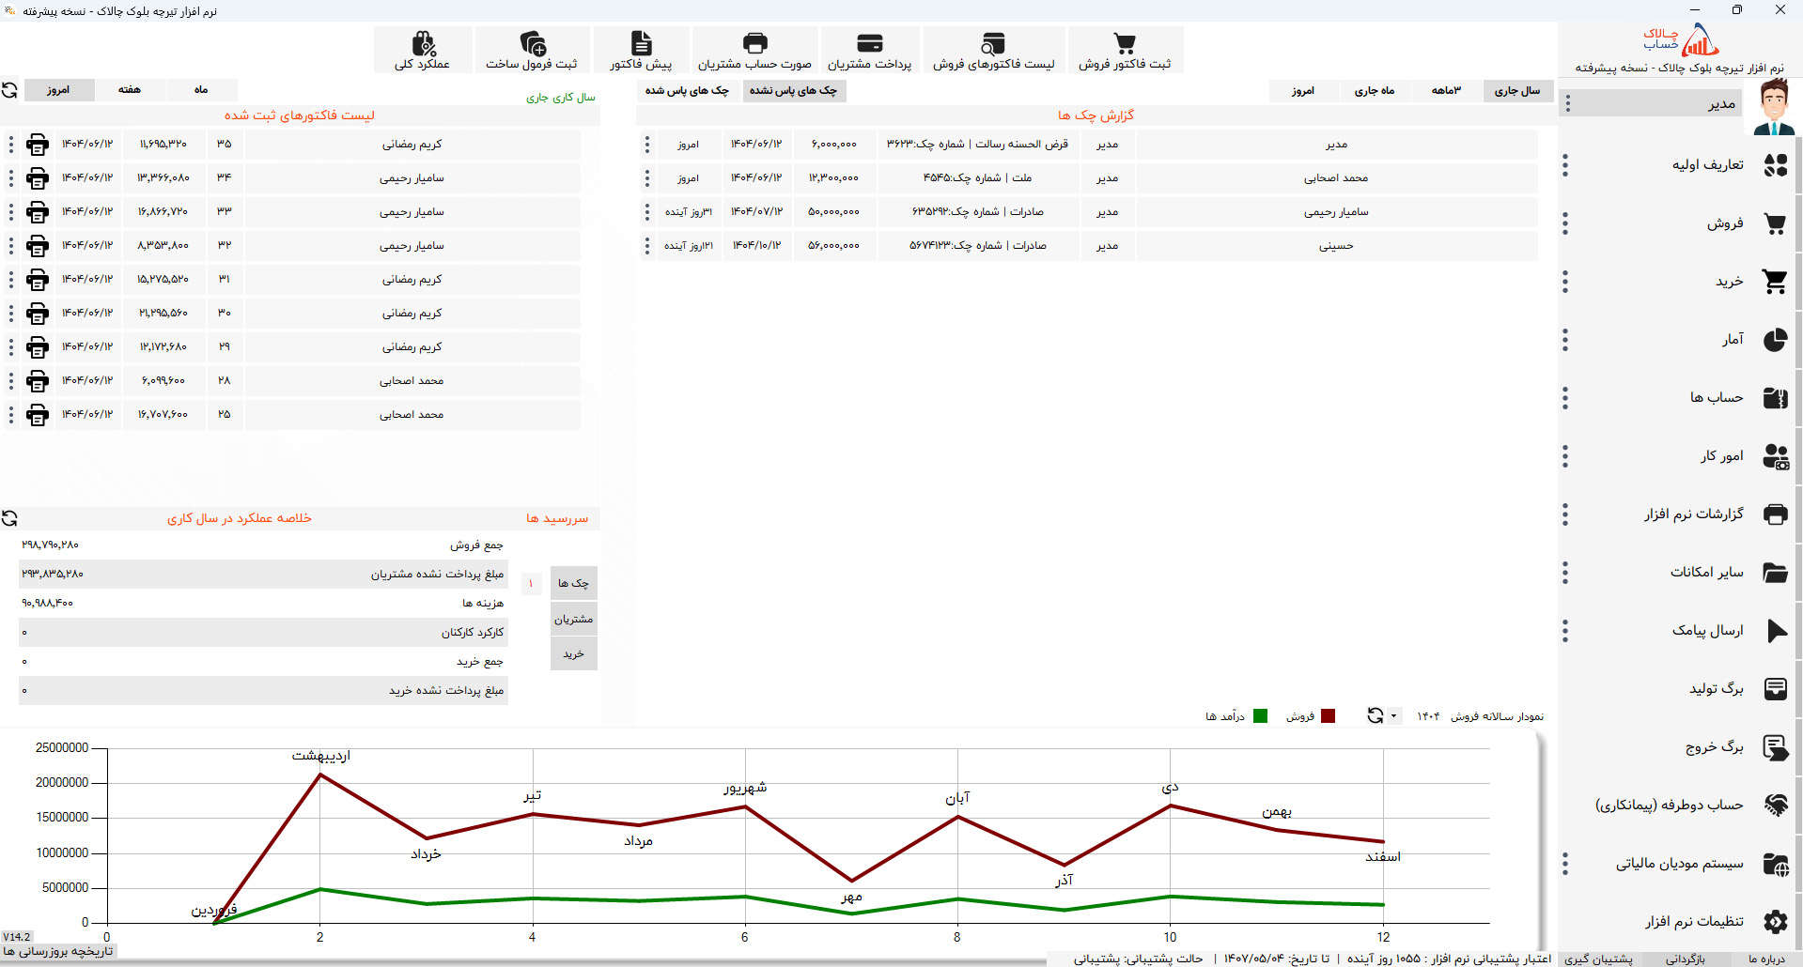The width and height of the screenshot is (1803, 967).
Task: Select ۳ماهه (3-month) check report filter
Action: pyautogui.click(x=1445, y=91)
